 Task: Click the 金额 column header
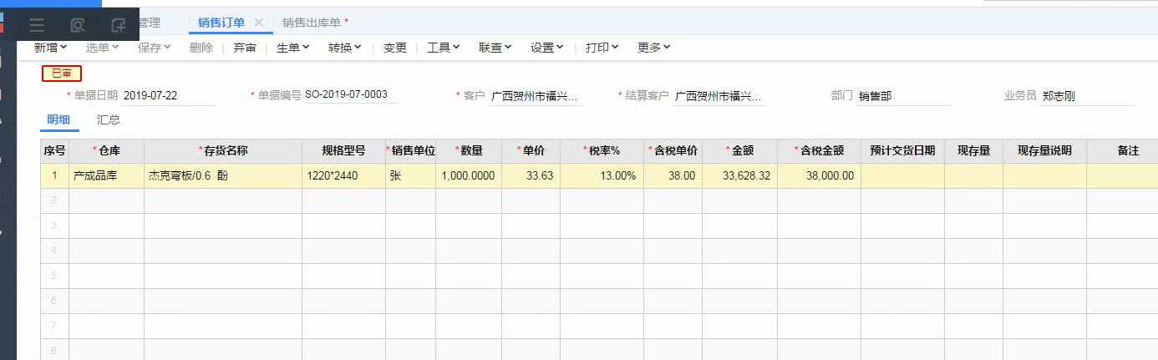(739, 151)
